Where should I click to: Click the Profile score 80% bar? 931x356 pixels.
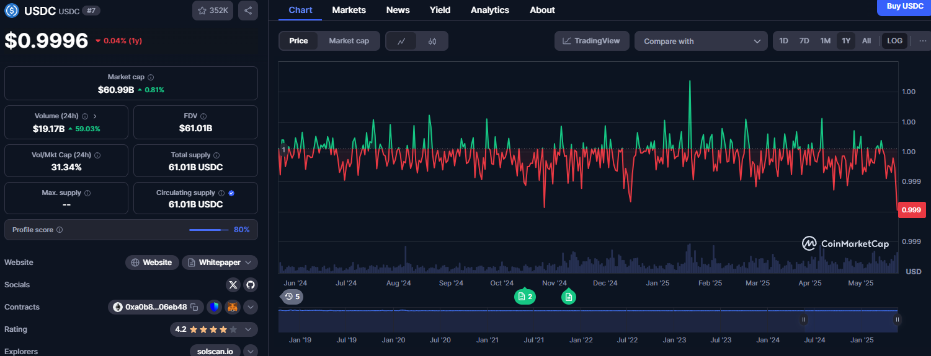tap(209, 230)
